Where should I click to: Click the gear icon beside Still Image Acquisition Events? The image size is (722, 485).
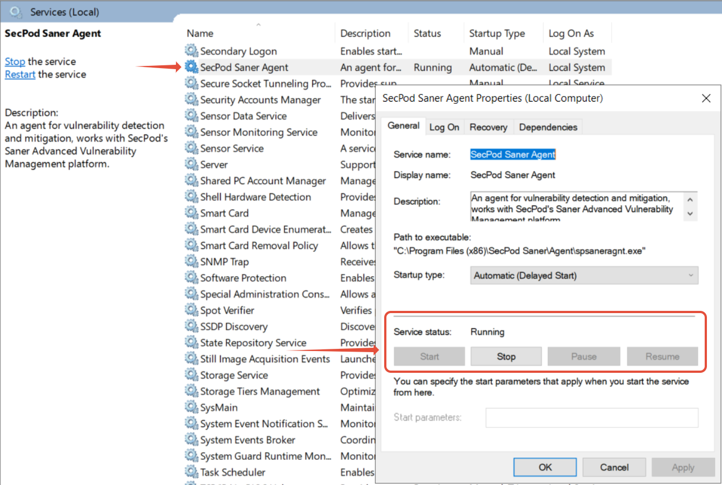(x=192, y=359)
